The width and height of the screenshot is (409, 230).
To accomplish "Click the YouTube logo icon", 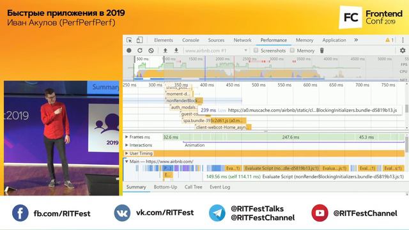I will pyautogui.click(x=320, y=213).
